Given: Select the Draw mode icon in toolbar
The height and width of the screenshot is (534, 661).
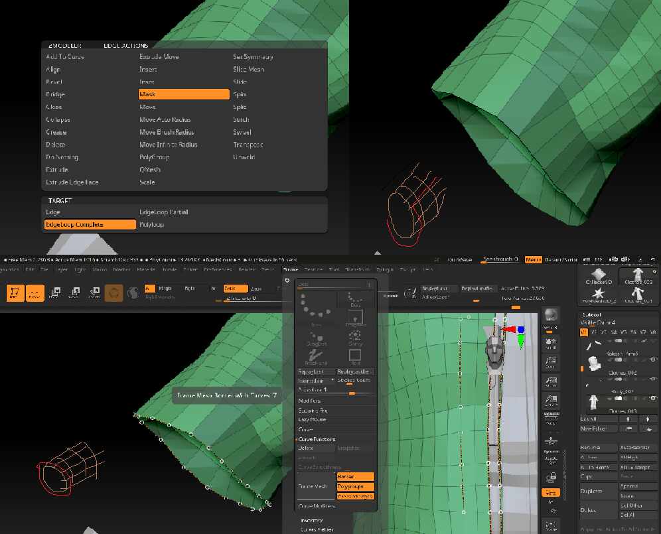Looking at the screenshot, I should [x=35, y=293].
